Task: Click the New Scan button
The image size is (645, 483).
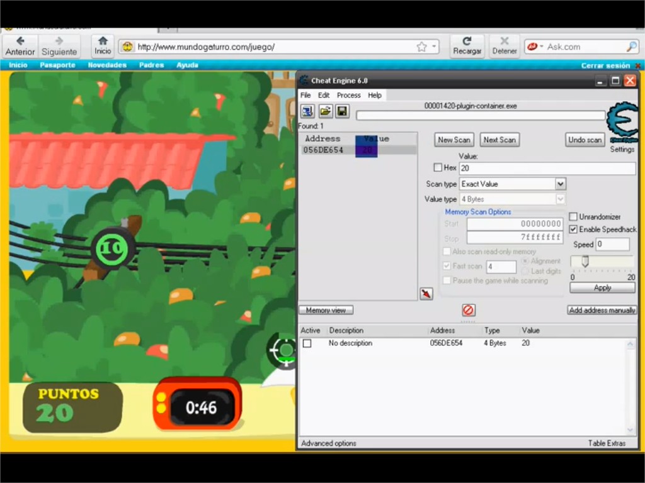Action: (454, 140)
